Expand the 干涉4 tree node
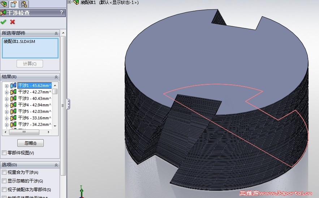 (7, 105)
